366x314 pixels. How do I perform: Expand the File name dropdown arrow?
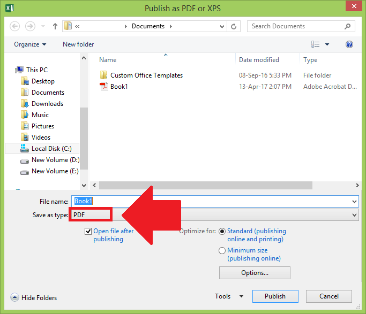[354, 202]
